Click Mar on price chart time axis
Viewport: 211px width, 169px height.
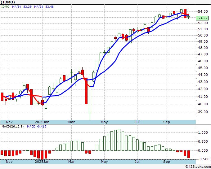[x=71, y=122]
